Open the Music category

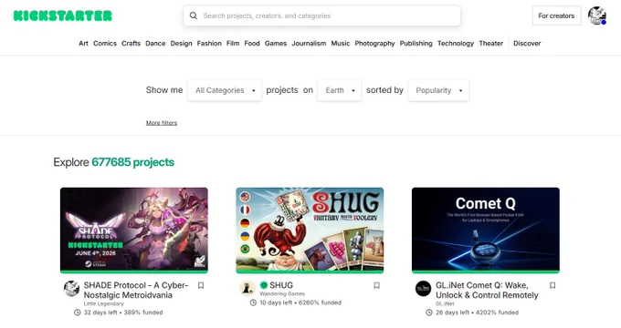pyautogui.click(x=341, y=44)
